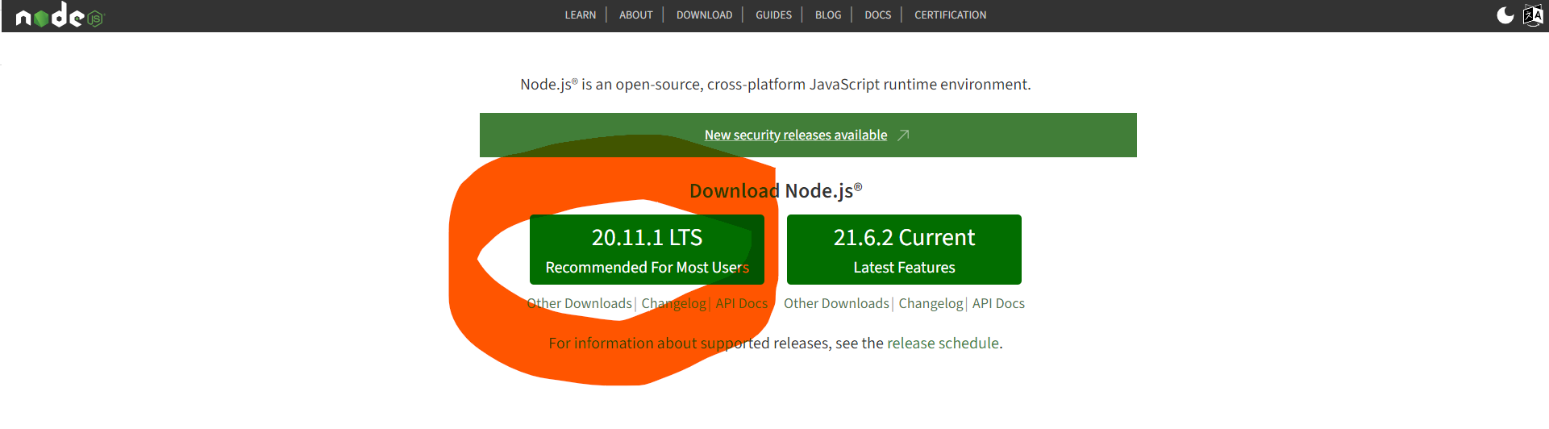Follow the release schedule link
The height and width of the screenshot is (429, 1549).
[943, 344]
